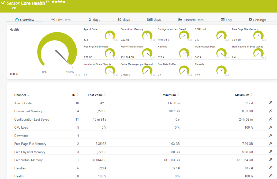This screenshot has height=179, width=277.
Task: Open gear settings on the CPU Load gauge
Action: point(225,40)
